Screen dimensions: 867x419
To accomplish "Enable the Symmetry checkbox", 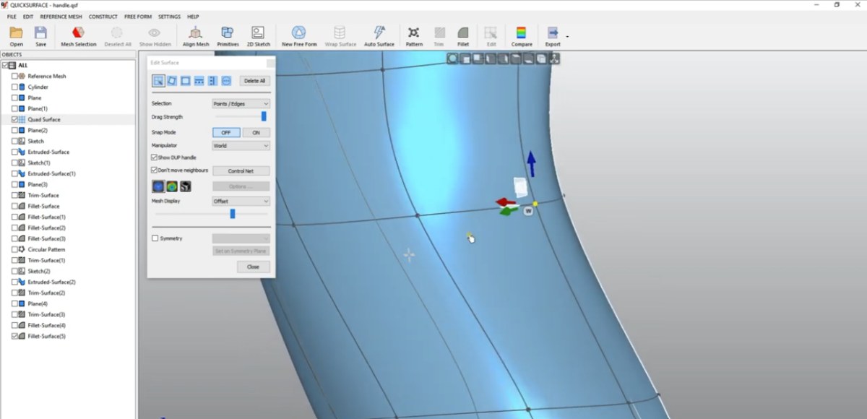I will 155,238.
